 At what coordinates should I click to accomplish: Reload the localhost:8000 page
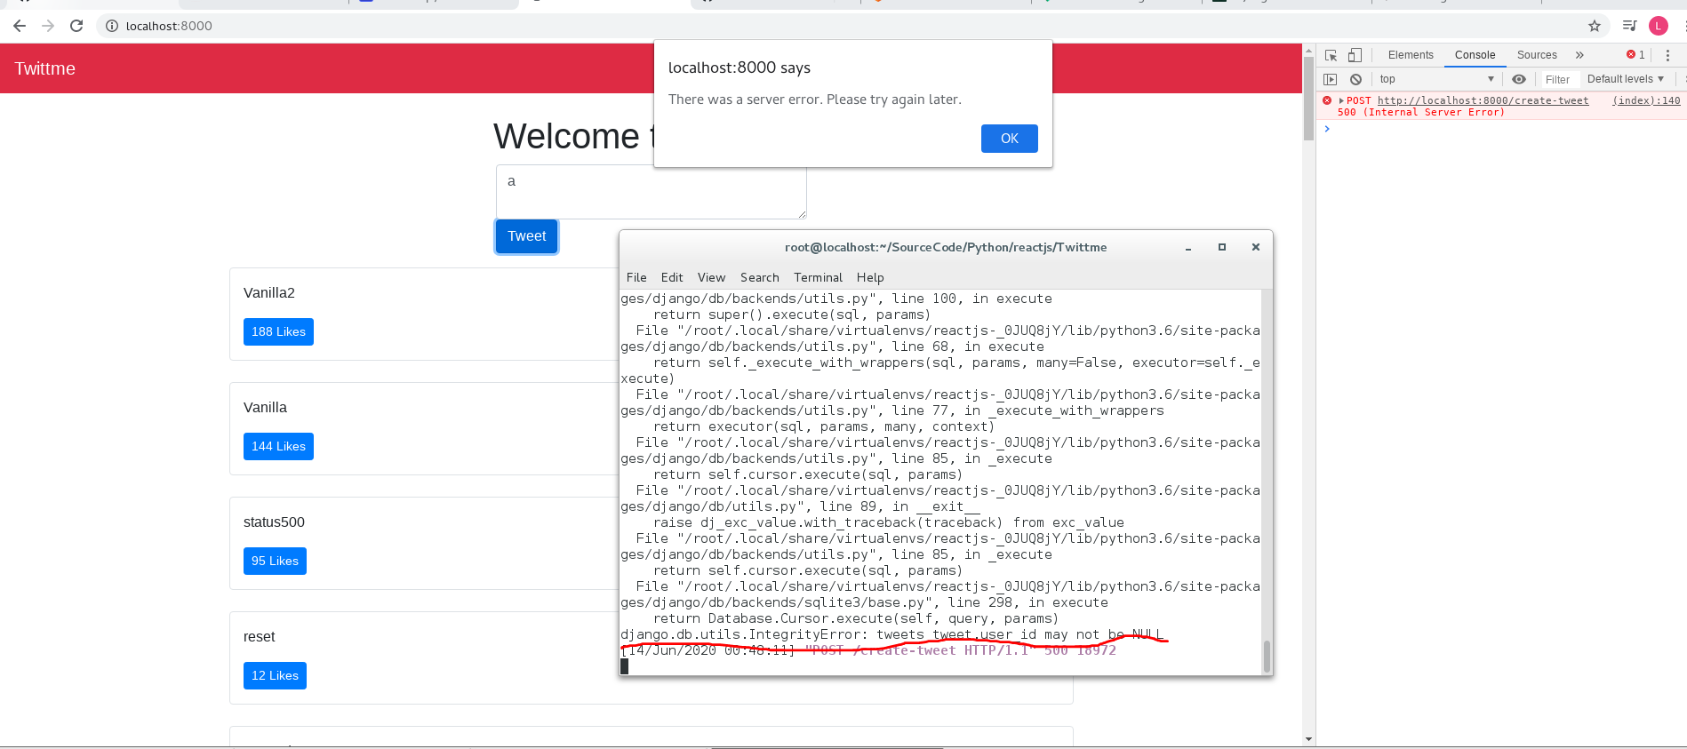tap(76, 26)
